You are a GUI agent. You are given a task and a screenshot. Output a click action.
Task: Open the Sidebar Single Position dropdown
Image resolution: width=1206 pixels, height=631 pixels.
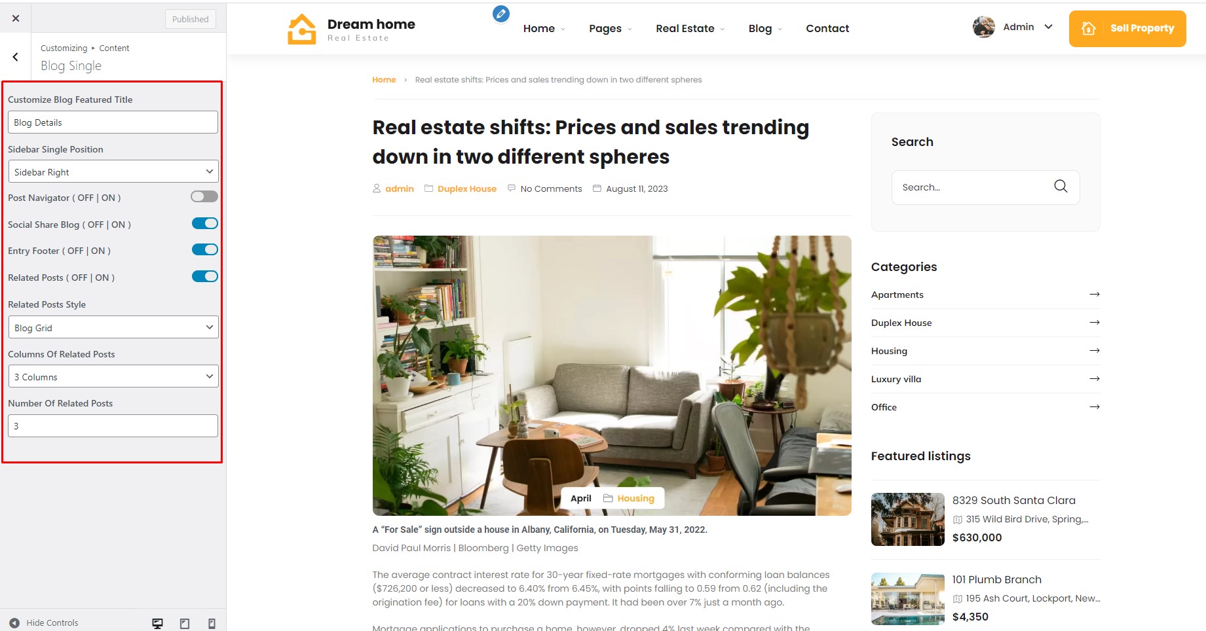(x=113, y=171)
